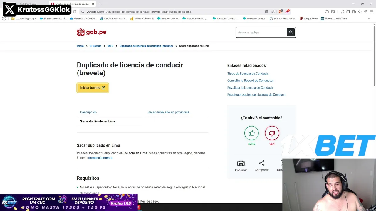The width and height of the screenshot is (376, 211).
Task: Click the red thumbs-down icon
Action: 272,133
